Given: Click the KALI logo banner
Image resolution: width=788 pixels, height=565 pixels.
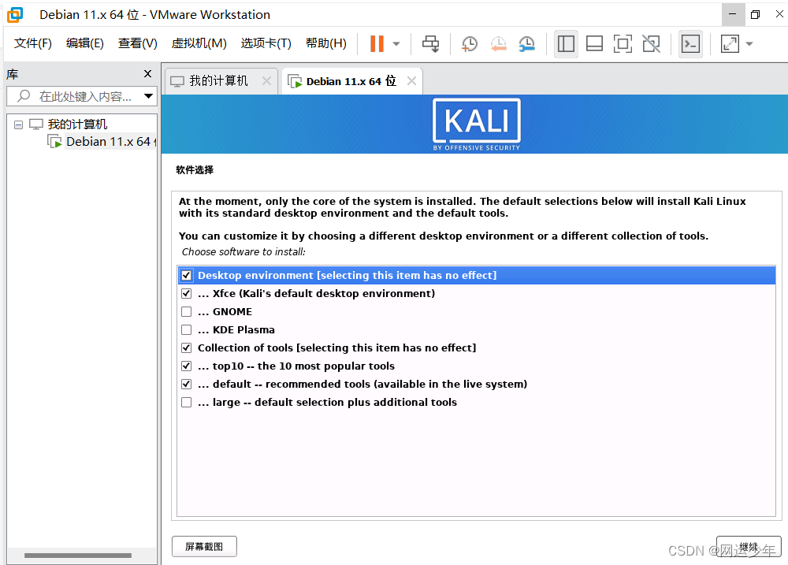Looking at the screenshot, I should 477,125.
